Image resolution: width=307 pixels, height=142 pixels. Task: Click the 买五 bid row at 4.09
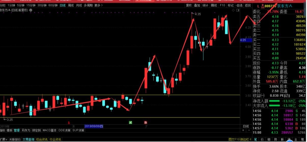[279, 58]
